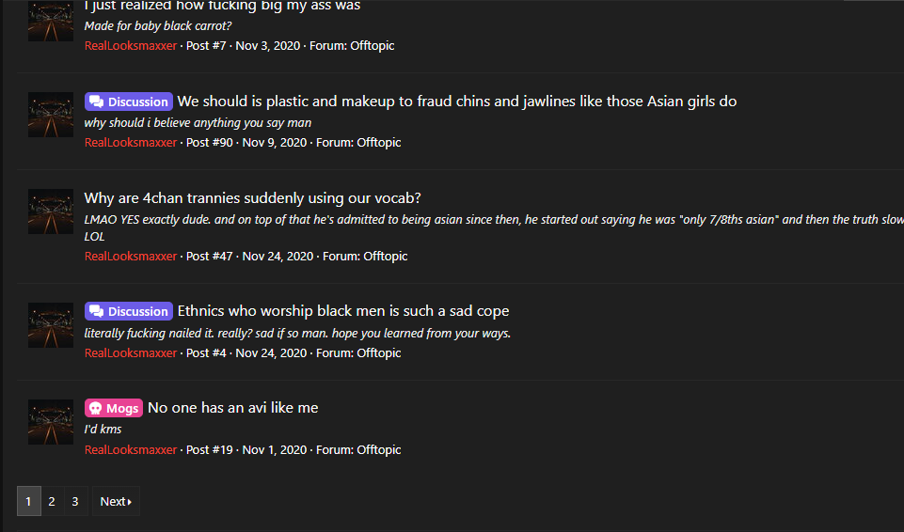Open thread about fraud chins and jawlines
This screenshot has width=904, height=532.
(x=457, y=102)
